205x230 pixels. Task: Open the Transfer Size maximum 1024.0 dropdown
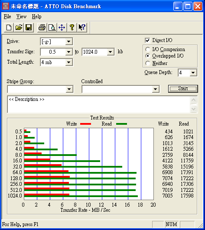coord(111,52)
